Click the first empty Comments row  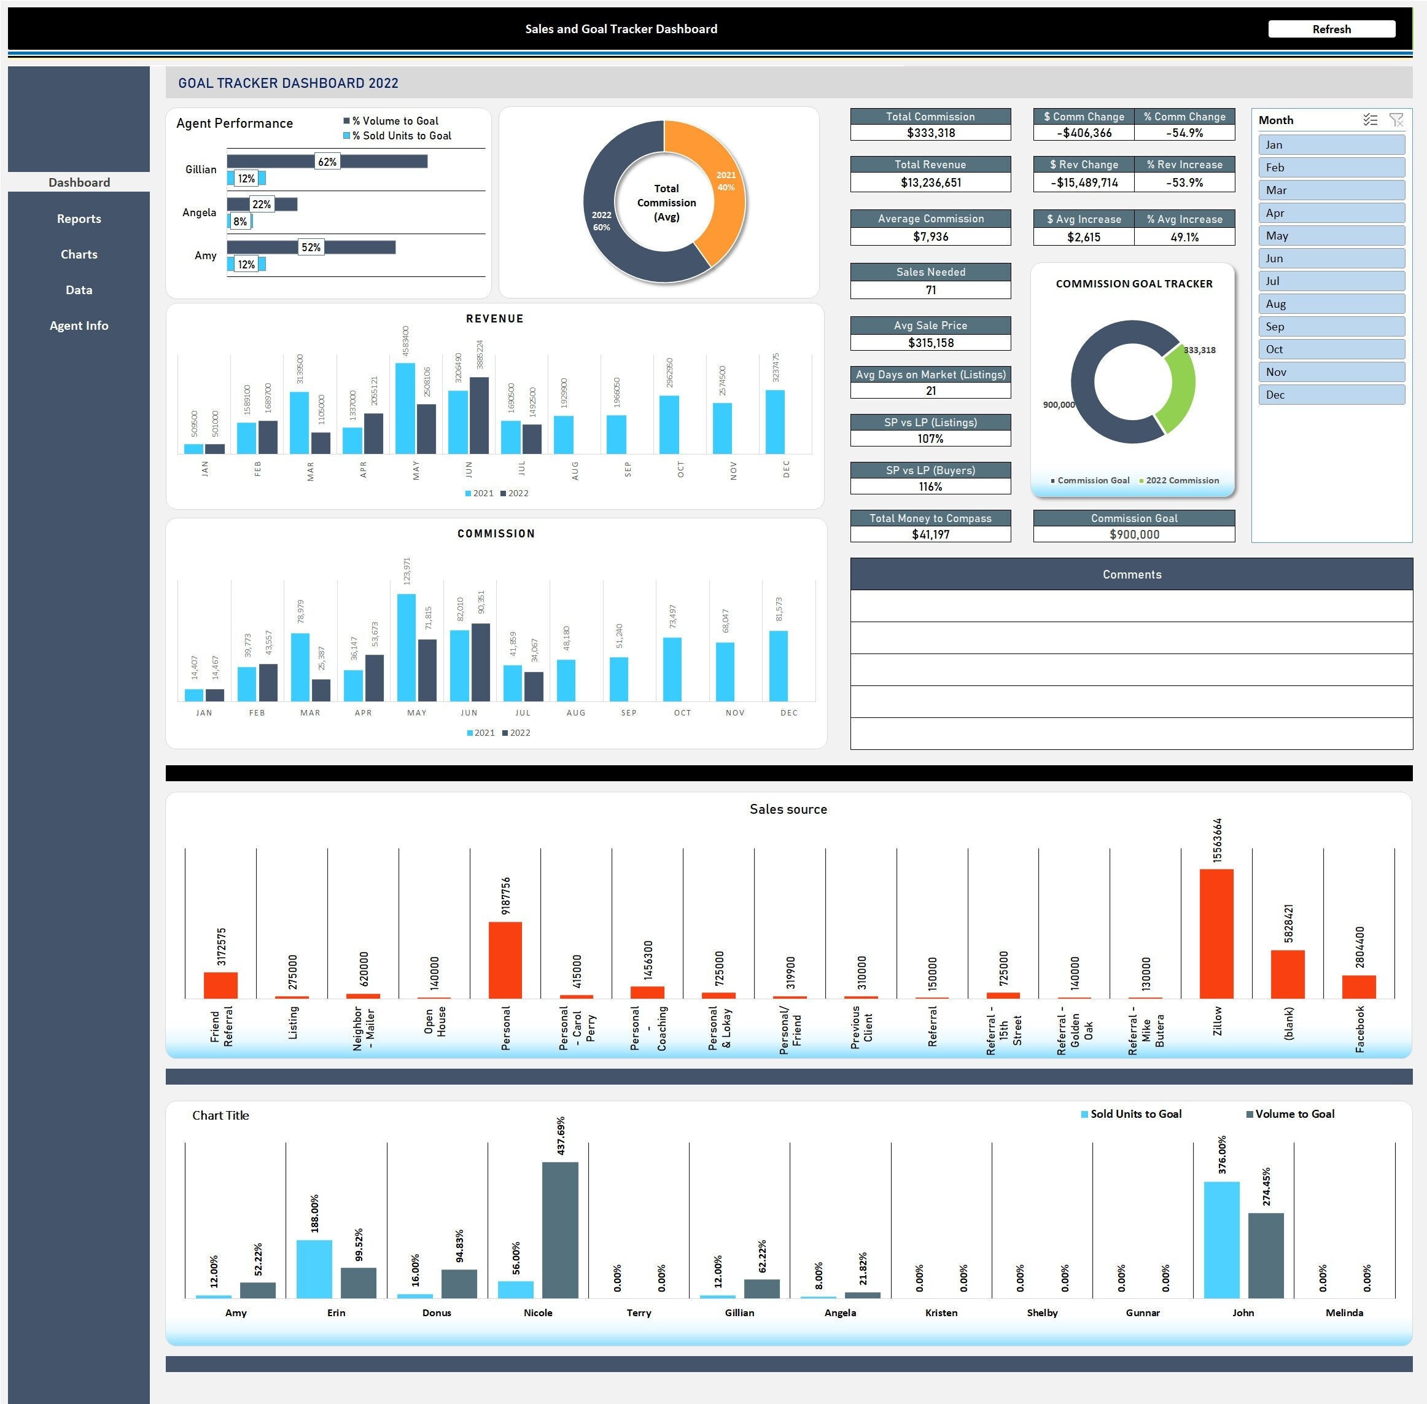[1132, 606]
